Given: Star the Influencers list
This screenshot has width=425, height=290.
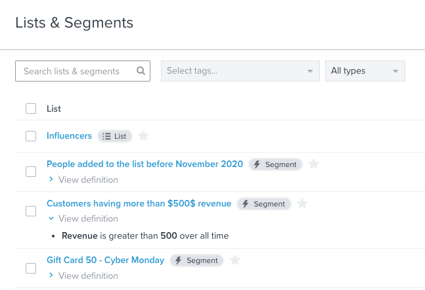Looking at the screenshot, I should (x=143, y=136).
